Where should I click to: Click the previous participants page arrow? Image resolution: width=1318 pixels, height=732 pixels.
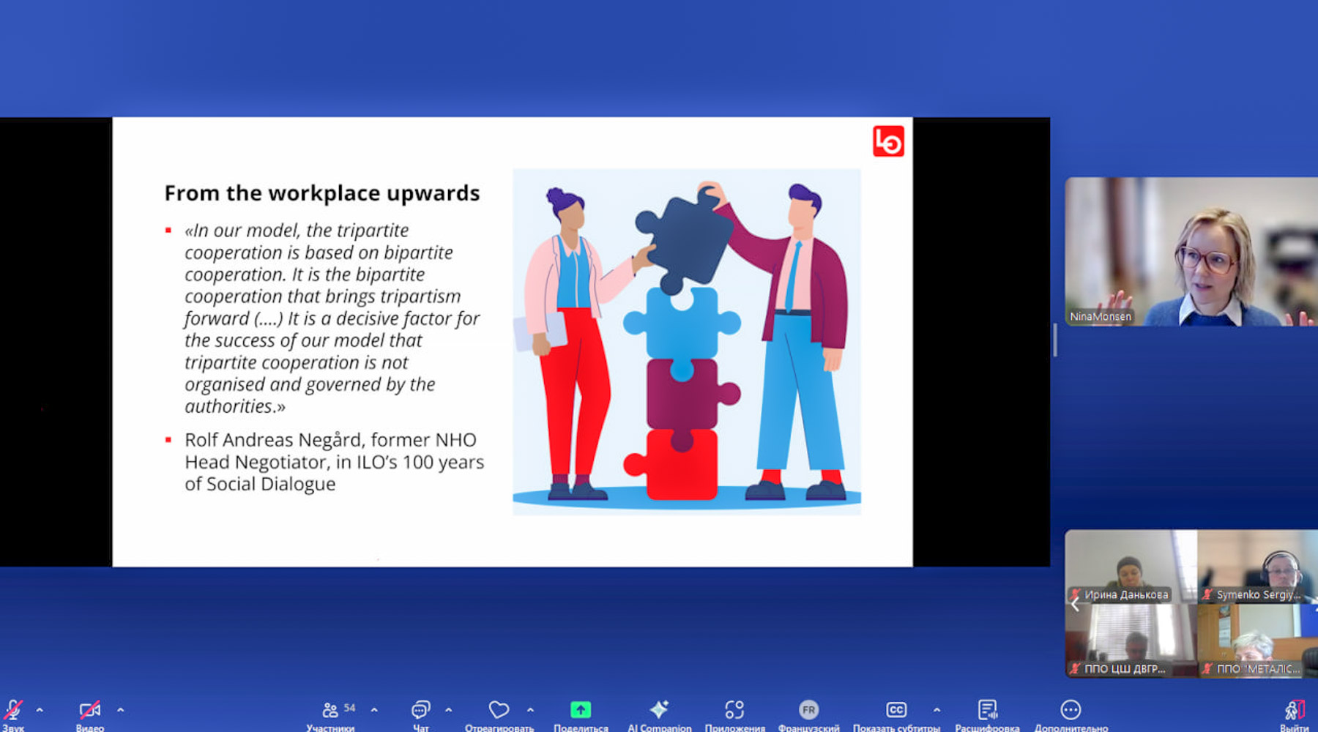coord(1075,605)
